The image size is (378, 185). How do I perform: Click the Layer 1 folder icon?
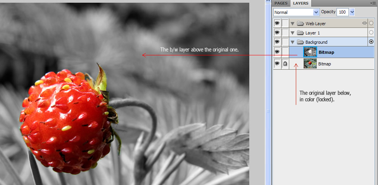point(300,33)
